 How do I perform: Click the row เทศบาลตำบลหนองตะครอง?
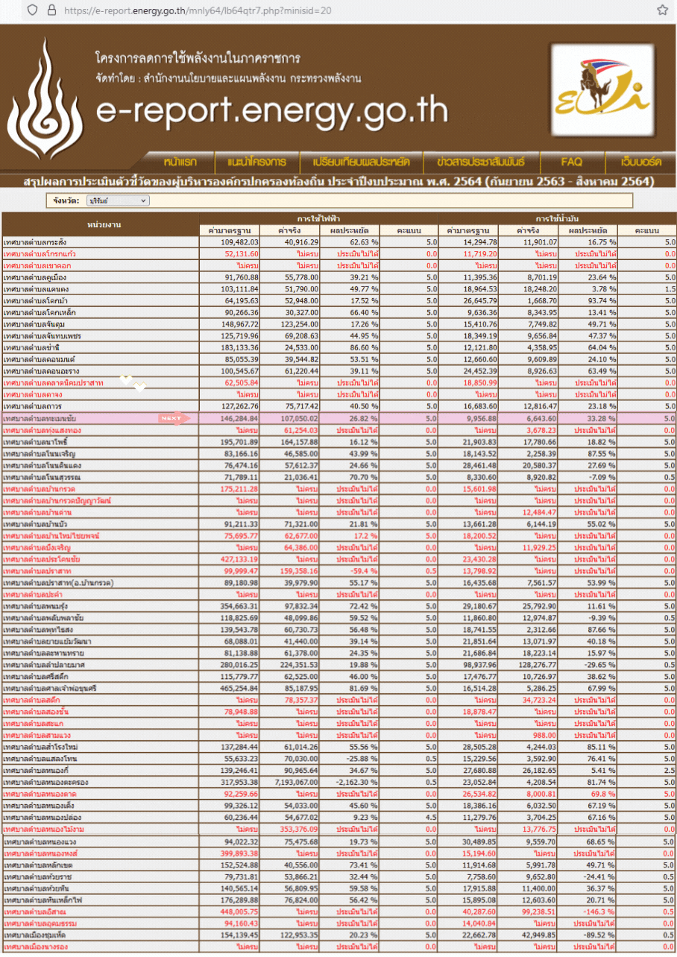pyautogui.click(x=338, y=783)
